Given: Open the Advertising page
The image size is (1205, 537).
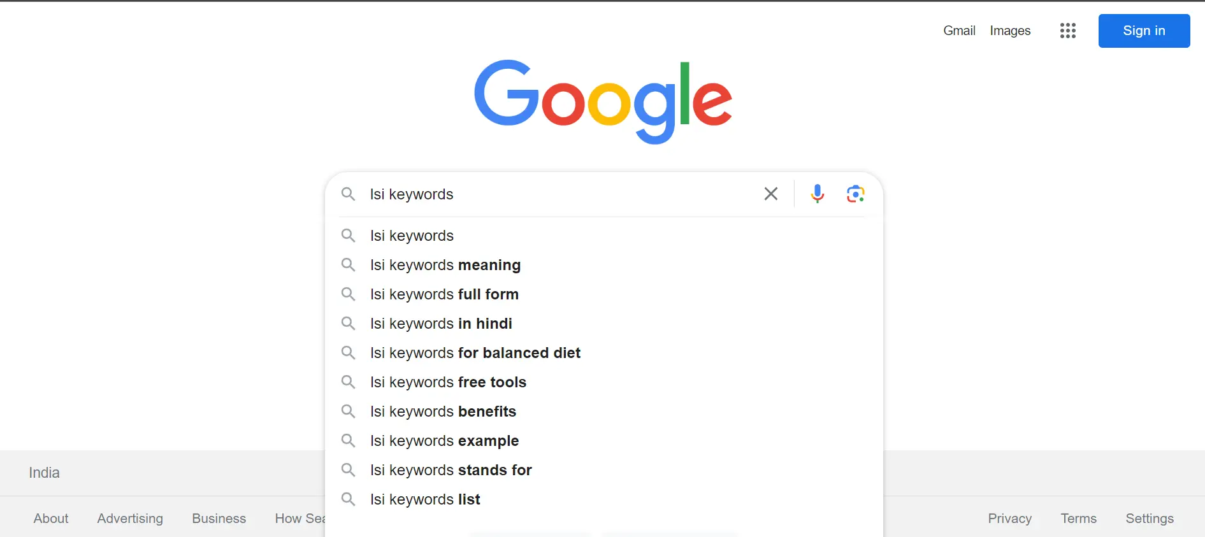Looking at the screenshot, I should pos(129,518).
